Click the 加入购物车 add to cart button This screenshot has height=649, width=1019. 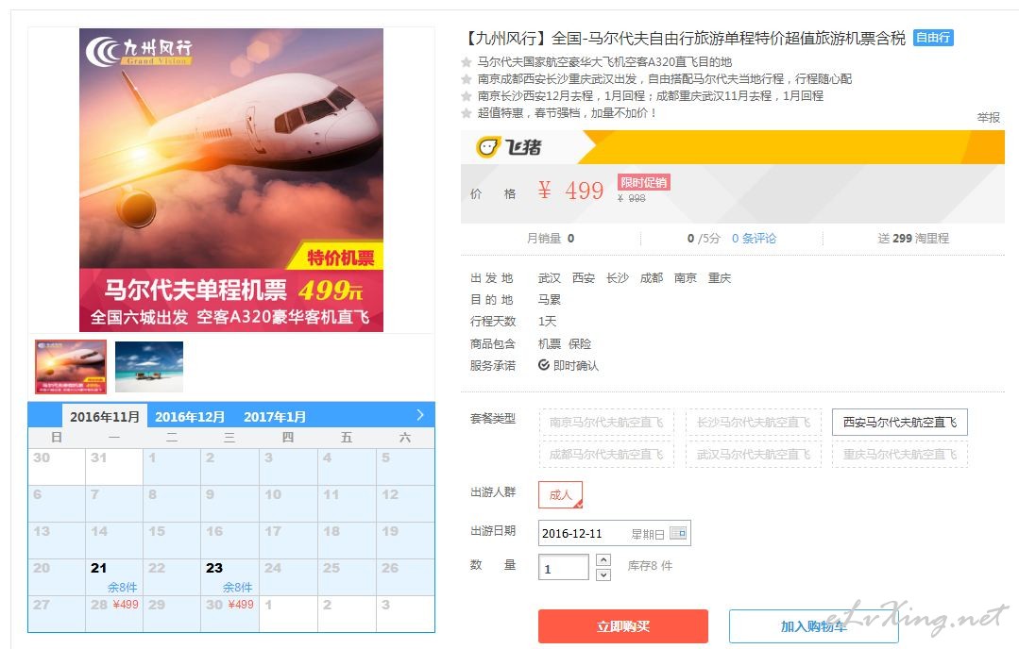coord(814,626)
